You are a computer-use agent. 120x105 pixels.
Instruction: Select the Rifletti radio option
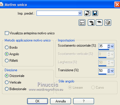coord(7,60)
